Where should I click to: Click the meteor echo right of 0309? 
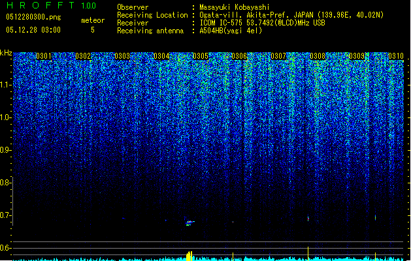coord(375,217)
